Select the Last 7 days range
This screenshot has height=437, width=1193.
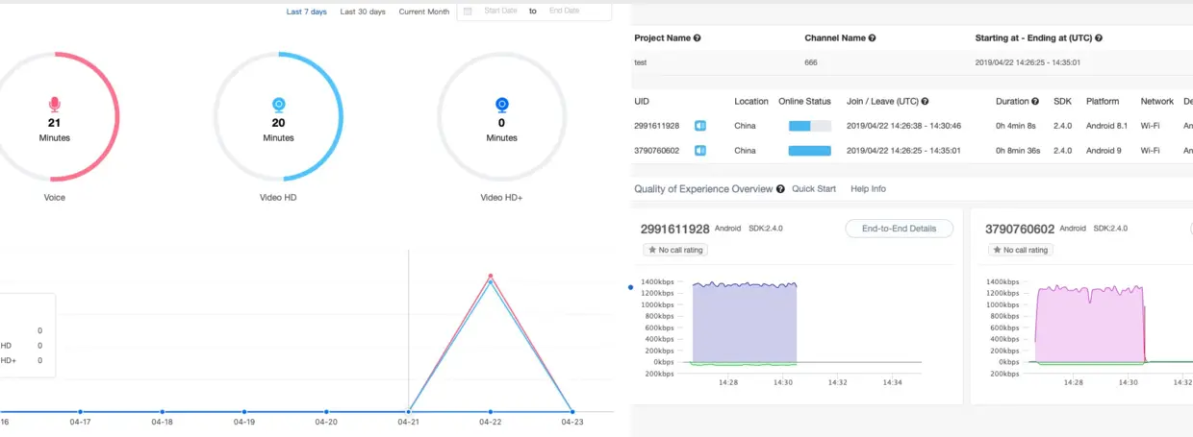pyautogui.click(x=307, y=12)
